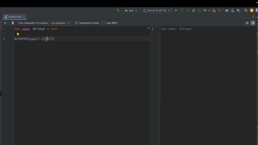Open the app run configuration dropdown
The height and width of the screenshot is (145, 258).
[x=131, y=10]
